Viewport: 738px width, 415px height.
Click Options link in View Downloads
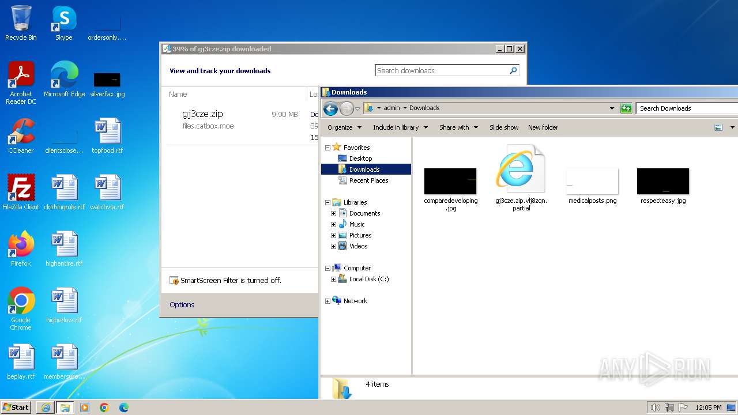pyautogui.click(x=182, y=304)
